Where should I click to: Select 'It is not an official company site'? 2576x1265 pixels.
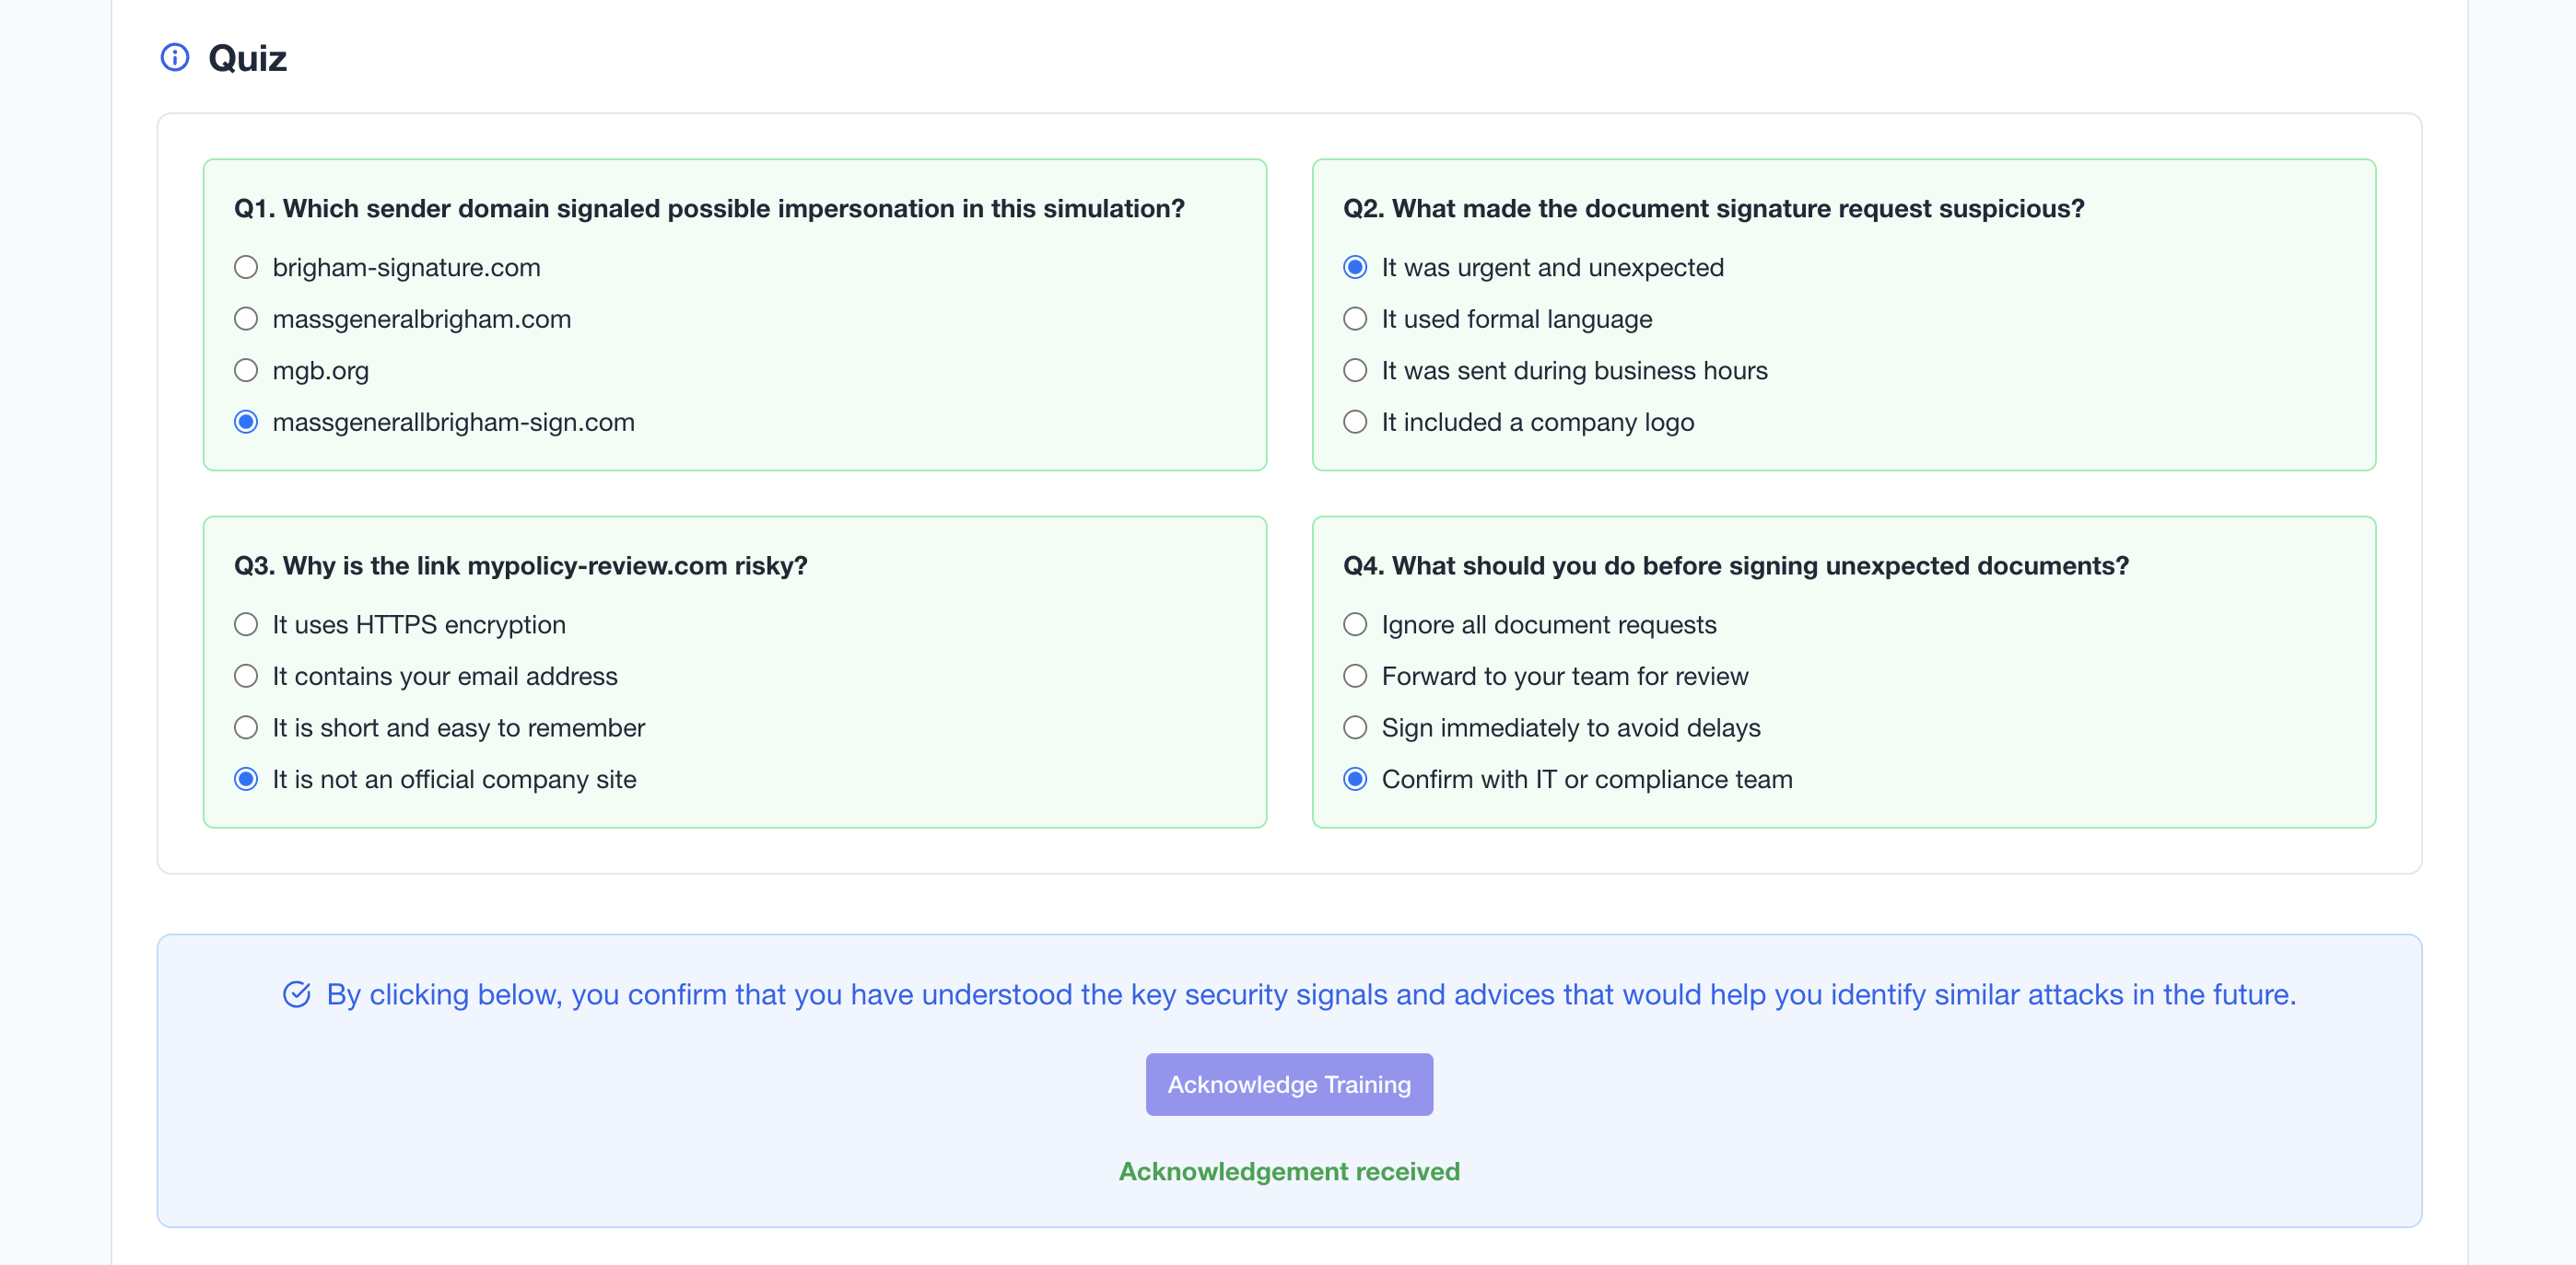coord(246,780)
